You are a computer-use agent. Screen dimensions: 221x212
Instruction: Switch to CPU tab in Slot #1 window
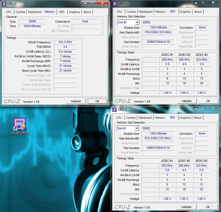(119, 118)
